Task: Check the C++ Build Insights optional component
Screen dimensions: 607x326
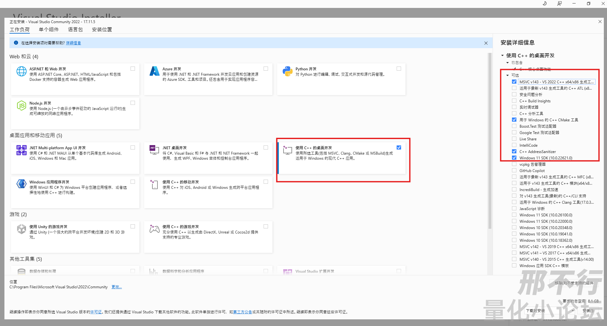Action: 514,101
